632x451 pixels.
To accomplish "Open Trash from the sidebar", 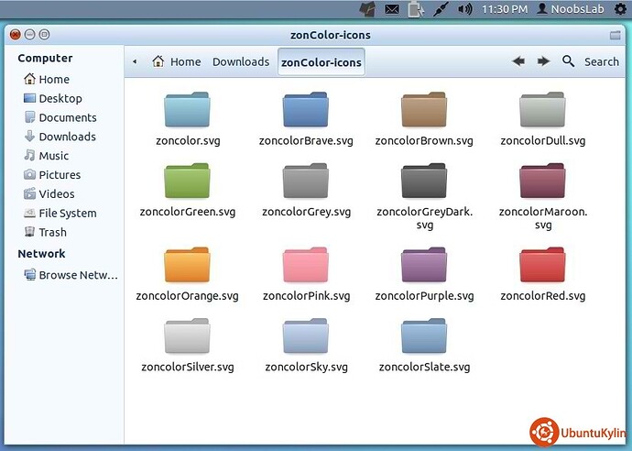I will coord(52,232).
